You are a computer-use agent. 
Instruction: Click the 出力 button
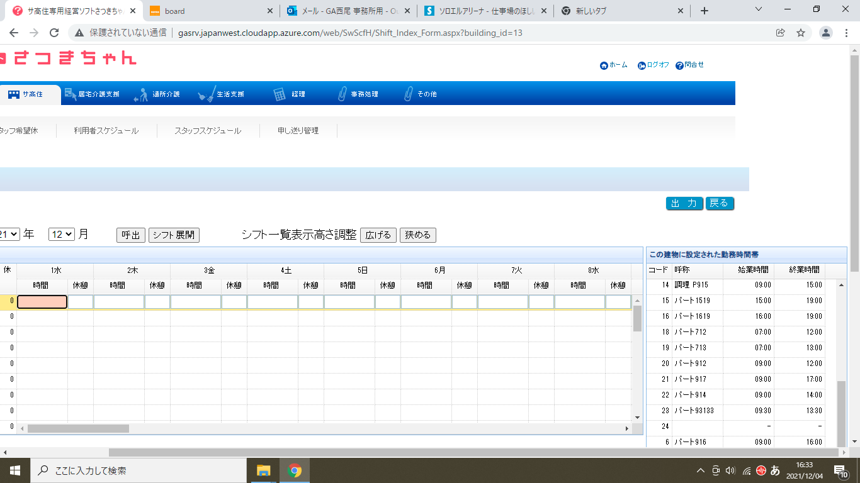[x=684, y=203]
